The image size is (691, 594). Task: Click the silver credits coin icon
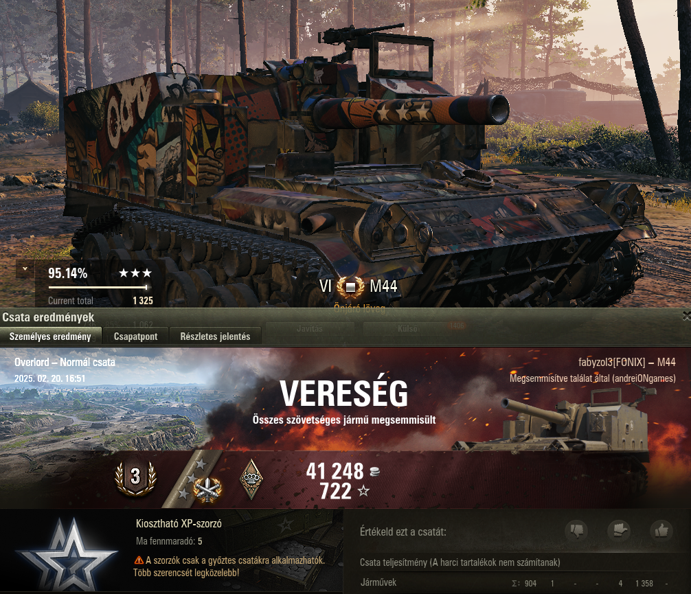point(374,472)
